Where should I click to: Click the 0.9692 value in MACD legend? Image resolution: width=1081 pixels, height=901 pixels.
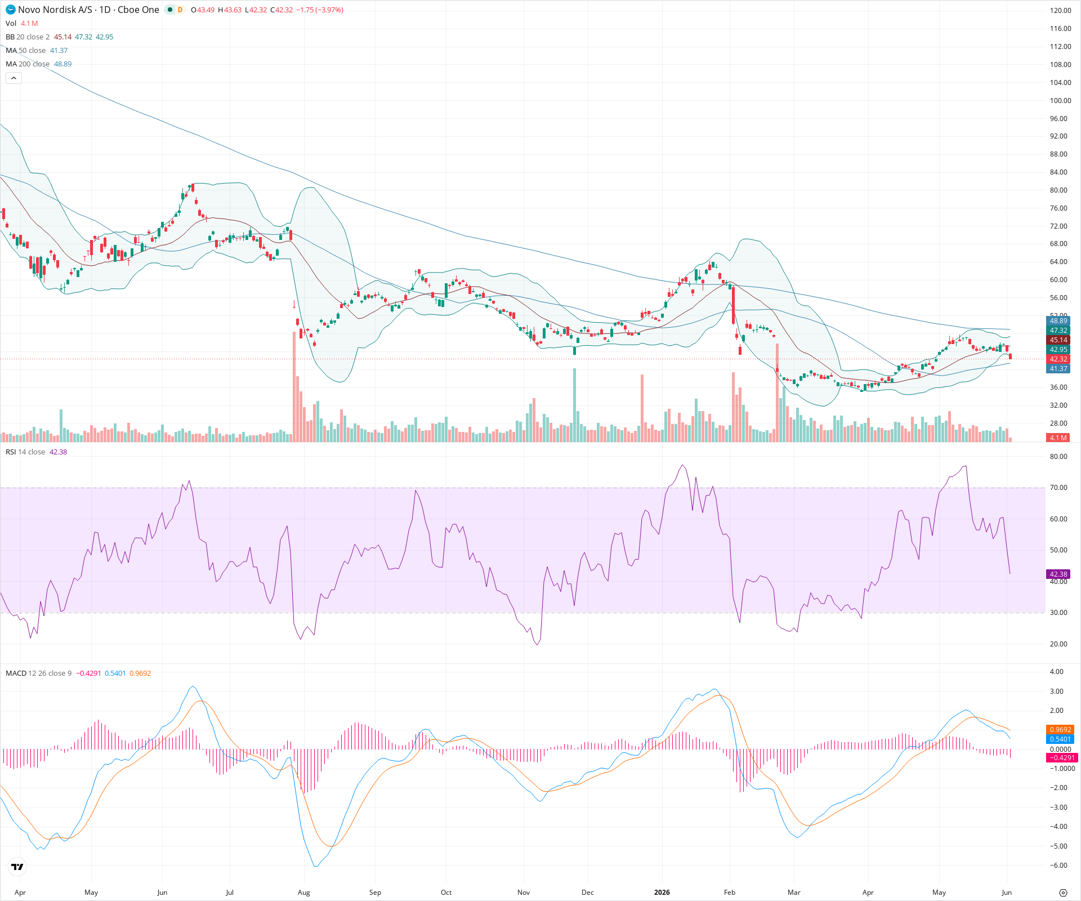click(140, 673)
